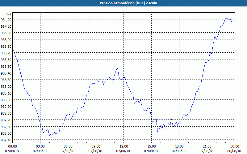Select the 932,80 y-axis value
This screenshot has height=154, width=247.
pos(6,113)
